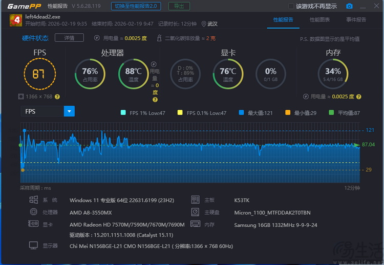This screenshot has height=265, width=384.
Task: Click the 切换至性能报告2.0 button
Action: (137, 6)
